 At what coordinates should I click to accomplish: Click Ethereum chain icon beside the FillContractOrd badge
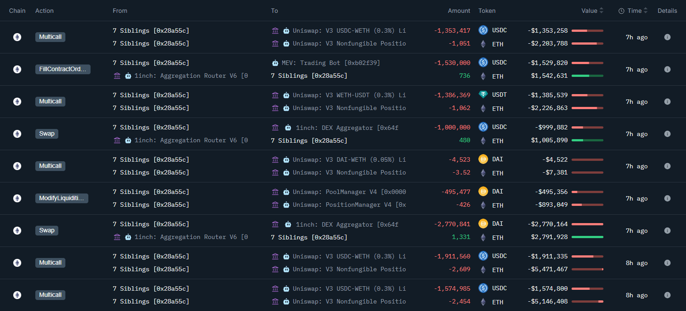[17, 69]
